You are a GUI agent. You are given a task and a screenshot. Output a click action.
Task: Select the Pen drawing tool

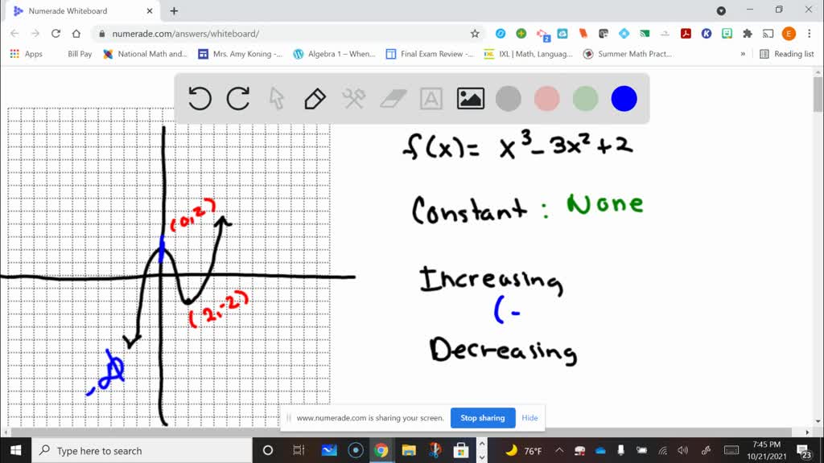(314, 98)
